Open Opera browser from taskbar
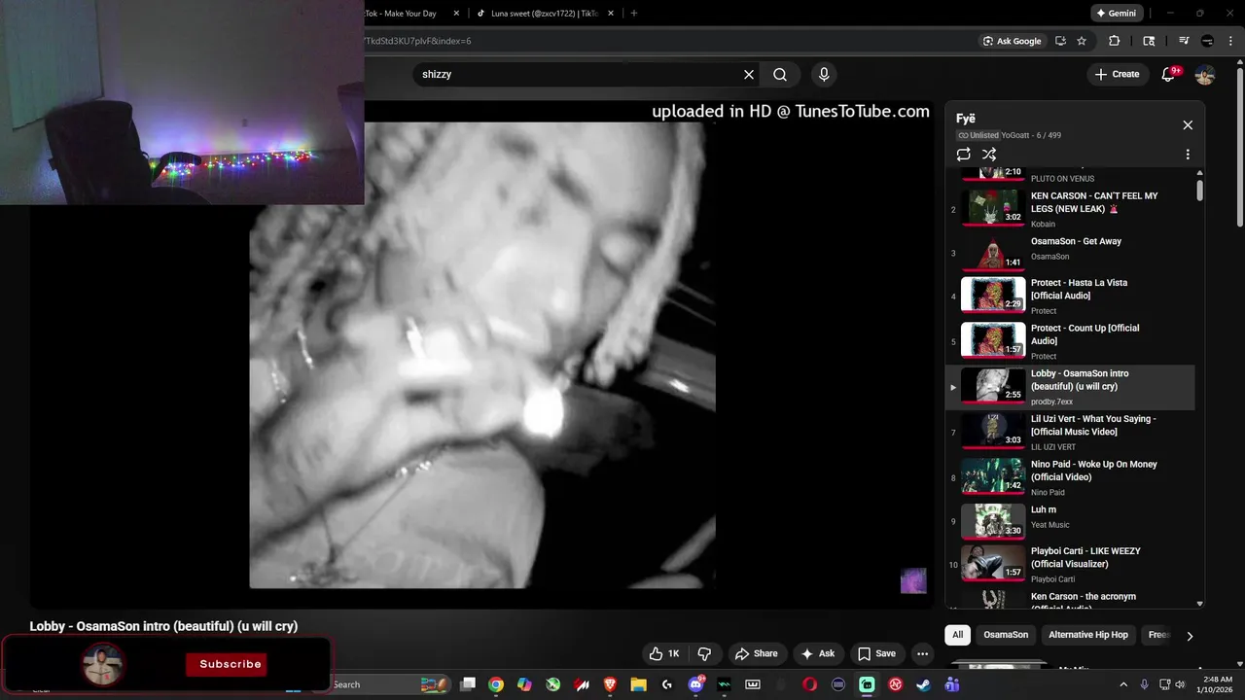The height and width of the screenshot is (700, 1245). coord(809,684)
